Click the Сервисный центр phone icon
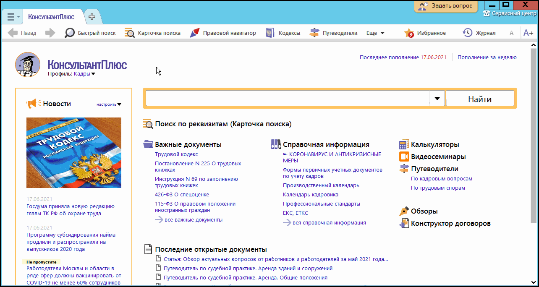 coord(487,13)
